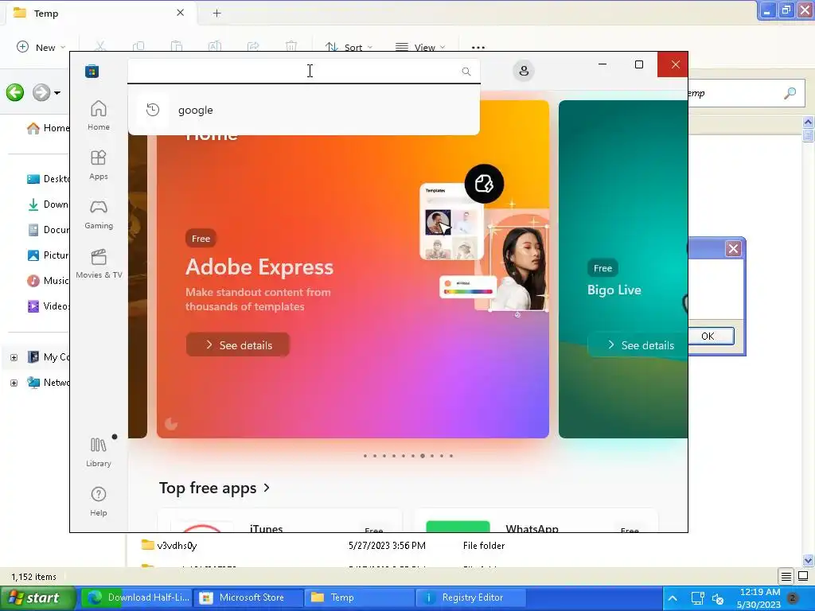815x611 pixels.
Task: Click New button in Temp explorer window
Action: coord(41,47)
